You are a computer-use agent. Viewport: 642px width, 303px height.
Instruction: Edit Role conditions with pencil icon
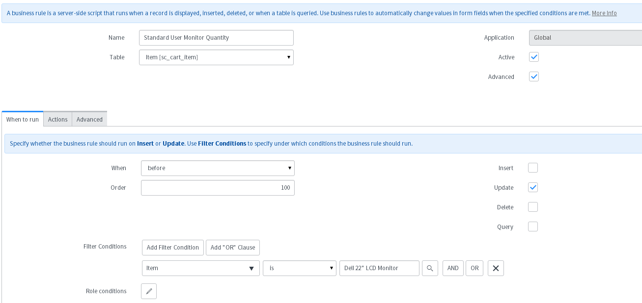[x=149, y=291]
